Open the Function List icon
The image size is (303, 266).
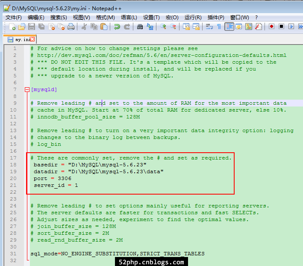[259, 27]
